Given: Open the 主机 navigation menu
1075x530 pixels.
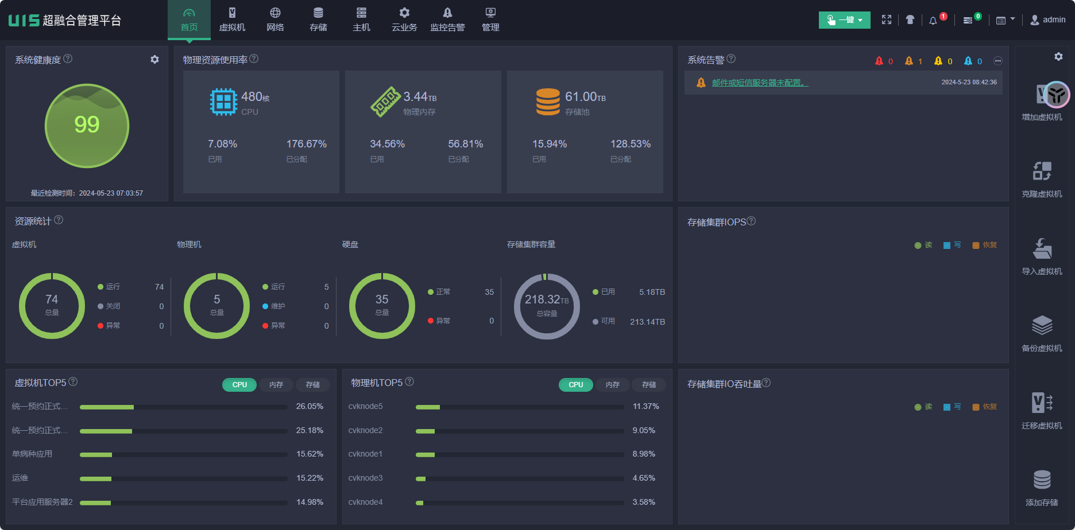Looking at the screenshot, I should point(361,20).
